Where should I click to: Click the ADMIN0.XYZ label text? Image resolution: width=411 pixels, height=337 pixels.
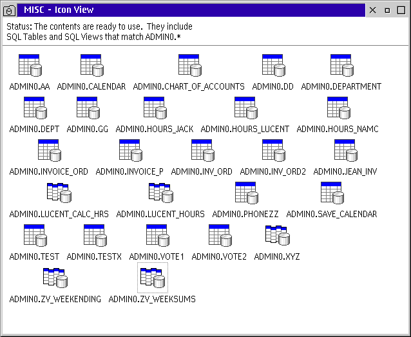coord(277,256)
